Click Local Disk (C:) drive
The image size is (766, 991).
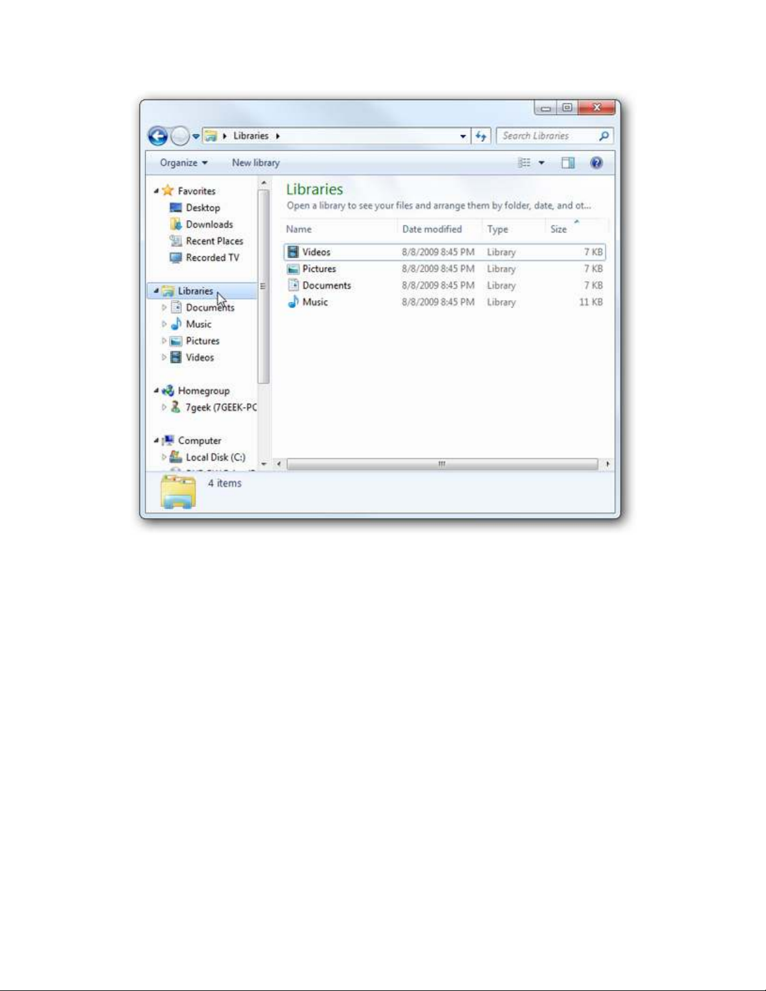tap(215, 457)
